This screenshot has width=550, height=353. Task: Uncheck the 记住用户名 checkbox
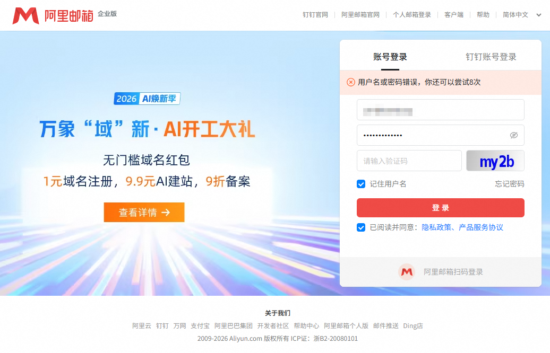pos(361,184)
